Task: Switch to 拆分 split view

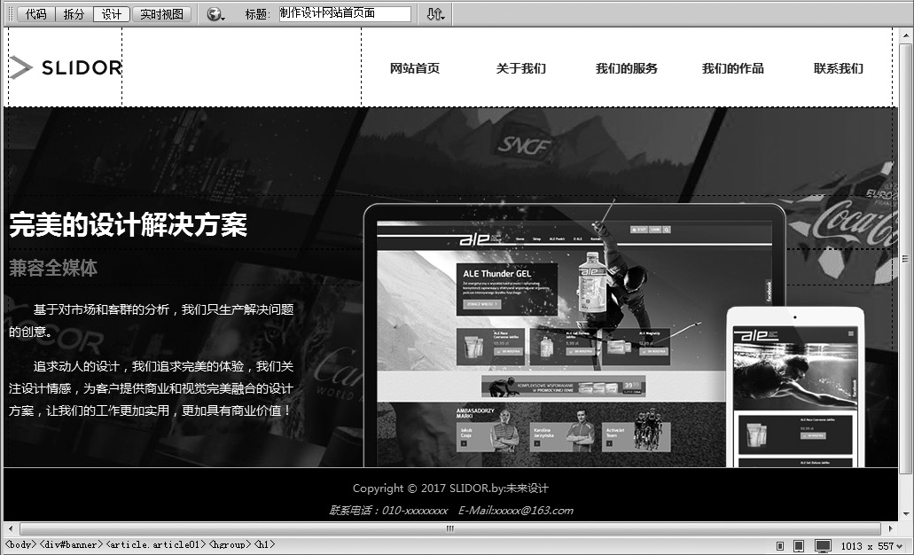Action: coord(74,14)
